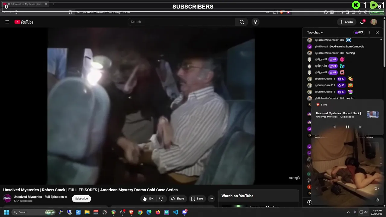The height and width of the screenshot is (217, 386).
Task: Expand the Top chat dropdown
Action: tap(315, 33)
